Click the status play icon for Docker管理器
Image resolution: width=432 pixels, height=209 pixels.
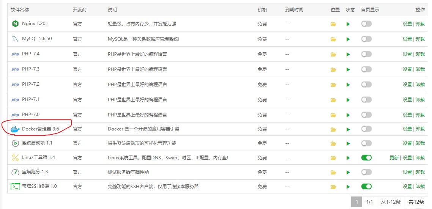(x=348, y=129)
